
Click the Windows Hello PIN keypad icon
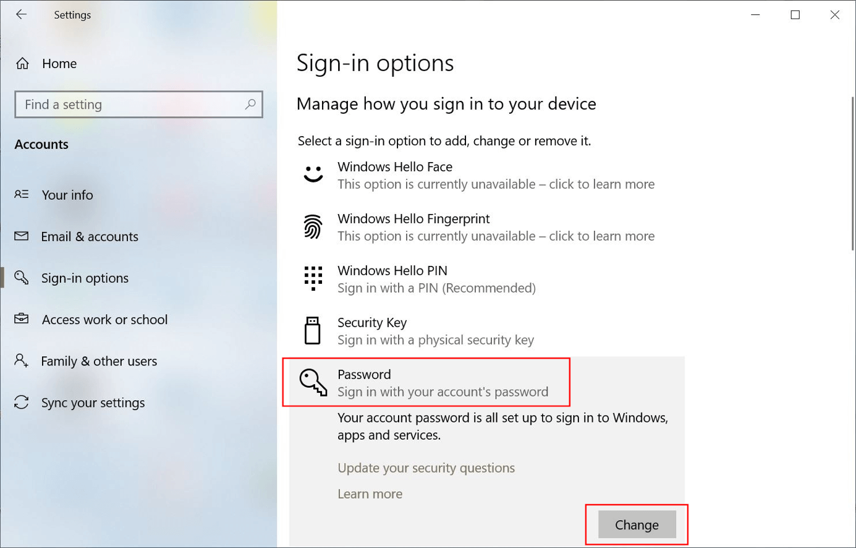click(313, 278)
